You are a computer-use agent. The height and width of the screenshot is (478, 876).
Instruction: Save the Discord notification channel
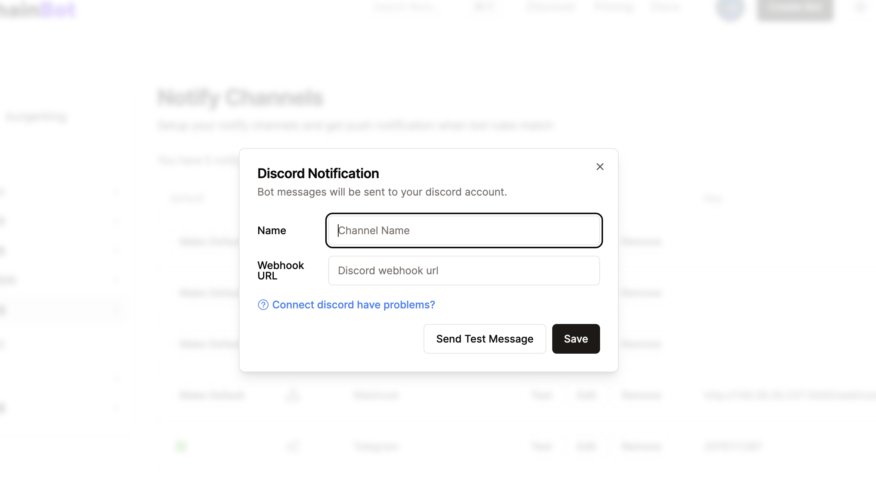[576, 339]
